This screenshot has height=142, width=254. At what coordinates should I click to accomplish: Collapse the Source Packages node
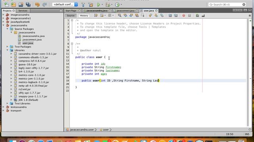[8, 29]
